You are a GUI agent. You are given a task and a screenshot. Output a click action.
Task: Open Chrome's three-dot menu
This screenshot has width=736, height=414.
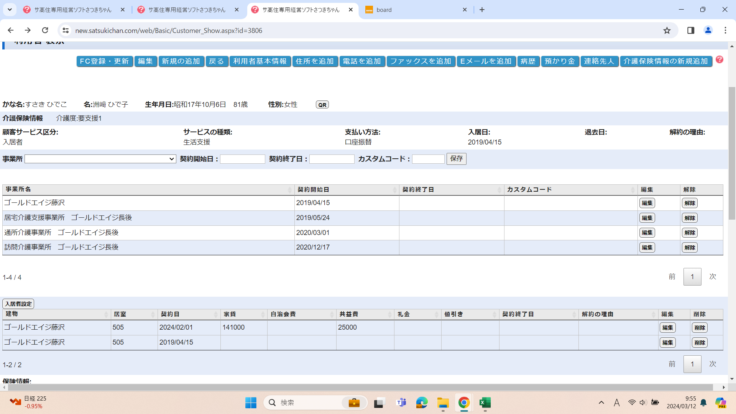pos(725,30)
